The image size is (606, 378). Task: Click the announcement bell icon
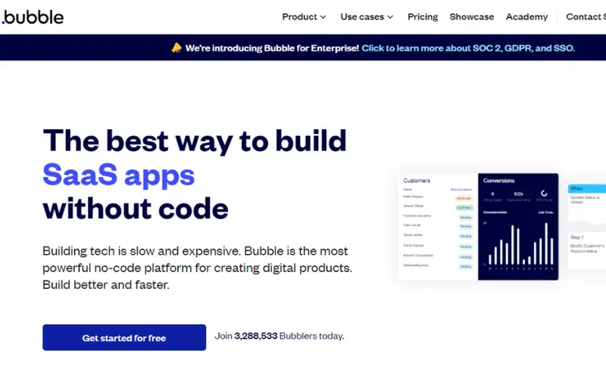[176, 48]
